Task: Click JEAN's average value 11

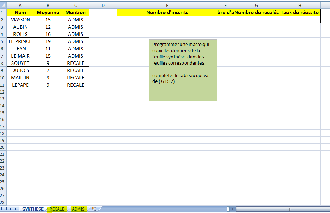Action: tap(48, 49)
